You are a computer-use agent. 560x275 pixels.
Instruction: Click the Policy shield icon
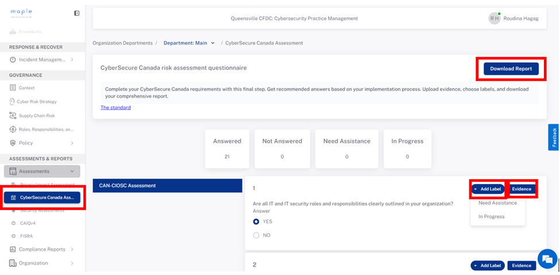[13, 143]
